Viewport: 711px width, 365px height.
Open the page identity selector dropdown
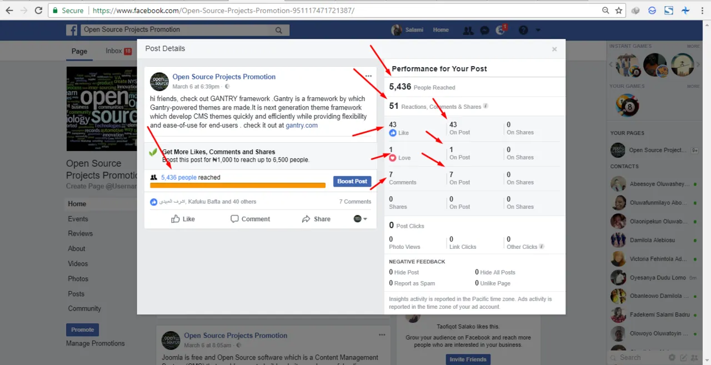click(360, 219)
